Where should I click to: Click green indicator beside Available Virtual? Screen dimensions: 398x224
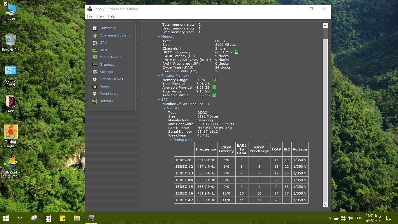[214, 95]
